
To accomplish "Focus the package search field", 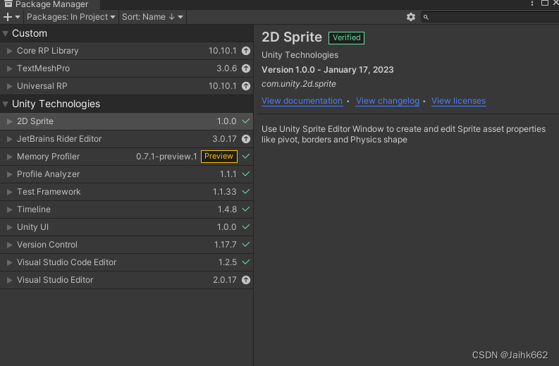I will tap(490, 17).
